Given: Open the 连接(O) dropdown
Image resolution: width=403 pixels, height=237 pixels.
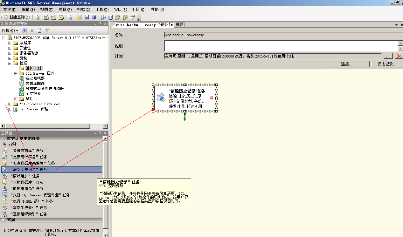Looking at the screenshot, I should coord(10,30).
